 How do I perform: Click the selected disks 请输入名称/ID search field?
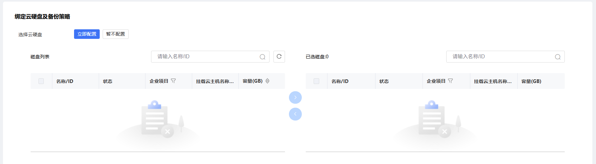[505, 57]
